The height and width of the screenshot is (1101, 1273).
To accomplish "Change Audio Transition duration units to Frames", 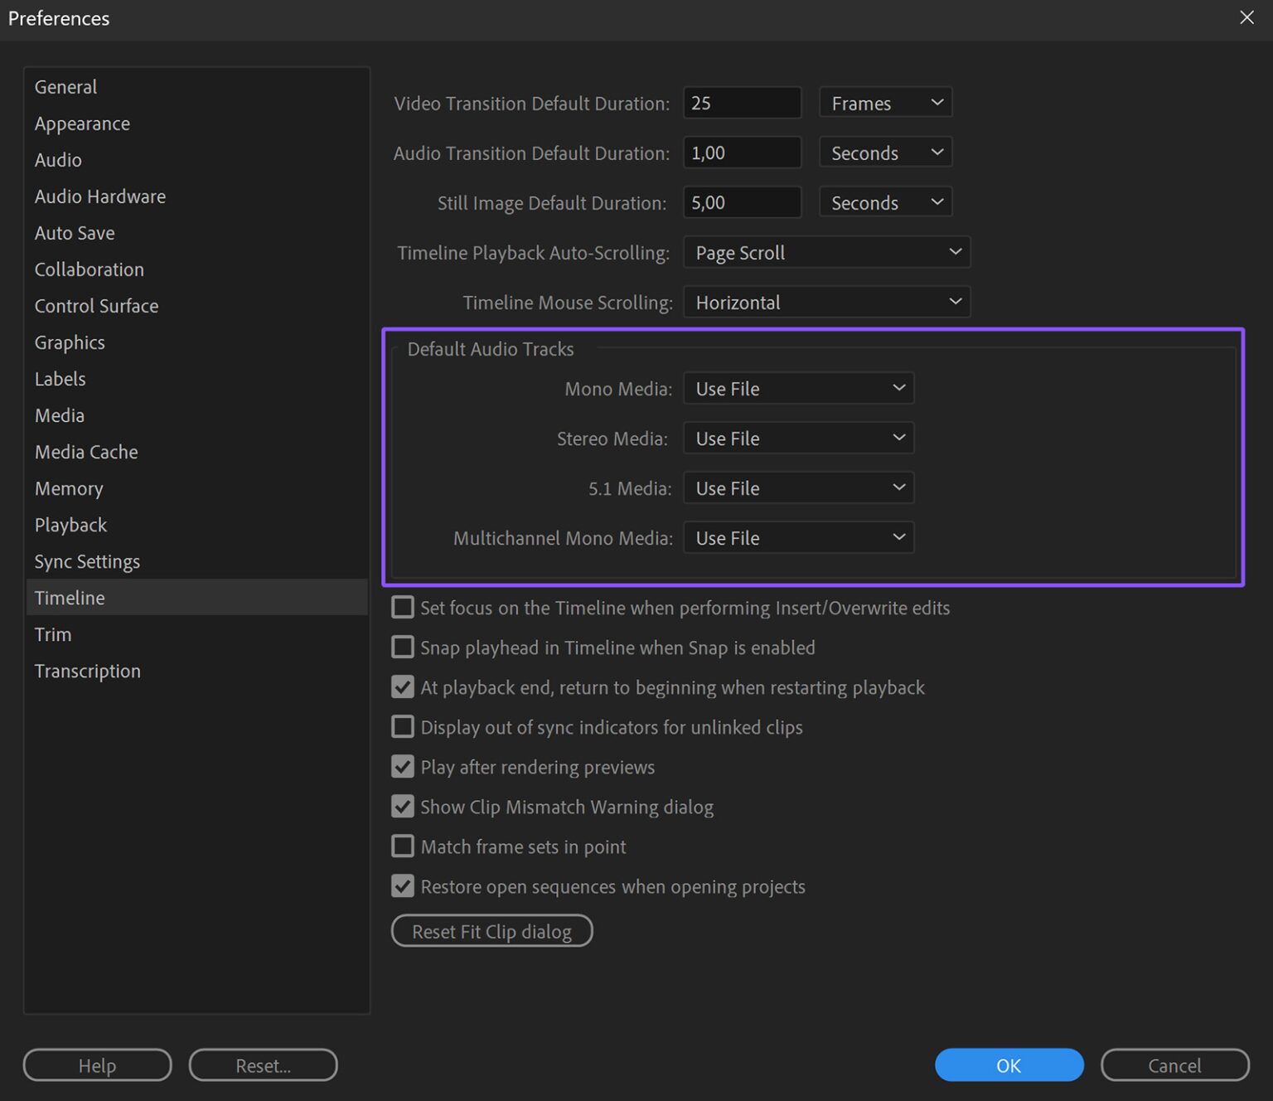I will [x=884, y=152].
